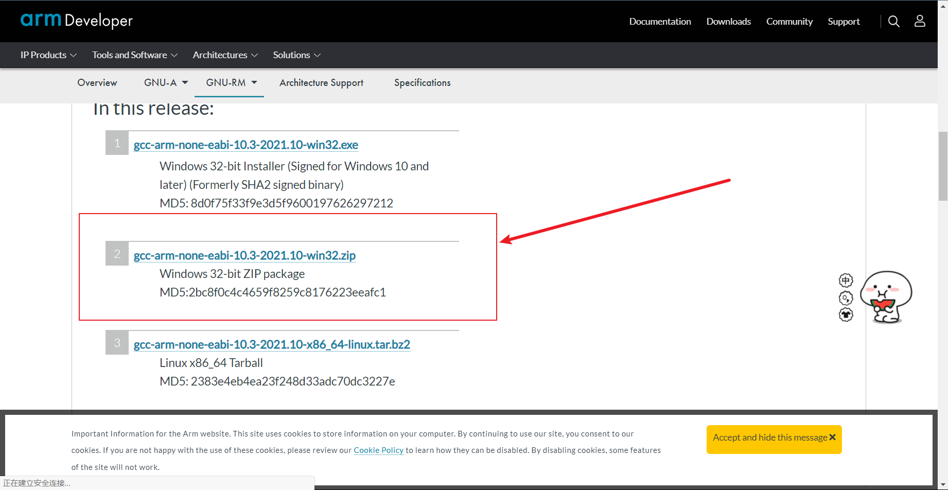Click the 'In this release:' heading
The height and width of the screenshot is (490, 948).
(153, 109)
